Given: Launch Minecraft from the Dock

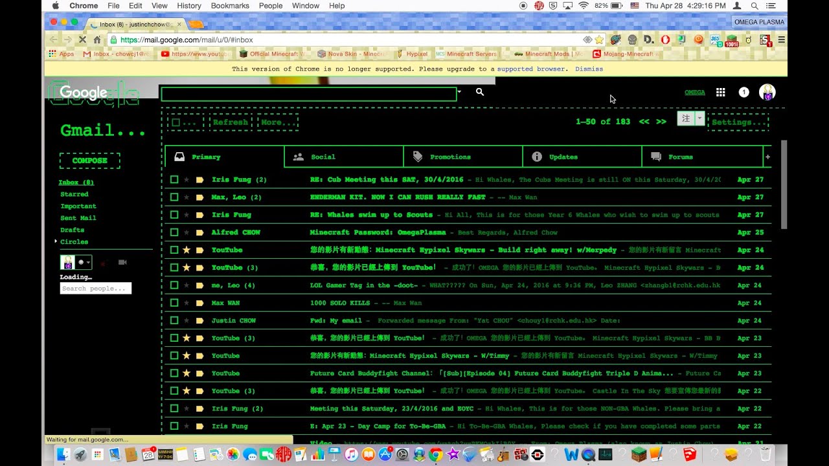Looking at the screenshot, I should click(639, 454).
